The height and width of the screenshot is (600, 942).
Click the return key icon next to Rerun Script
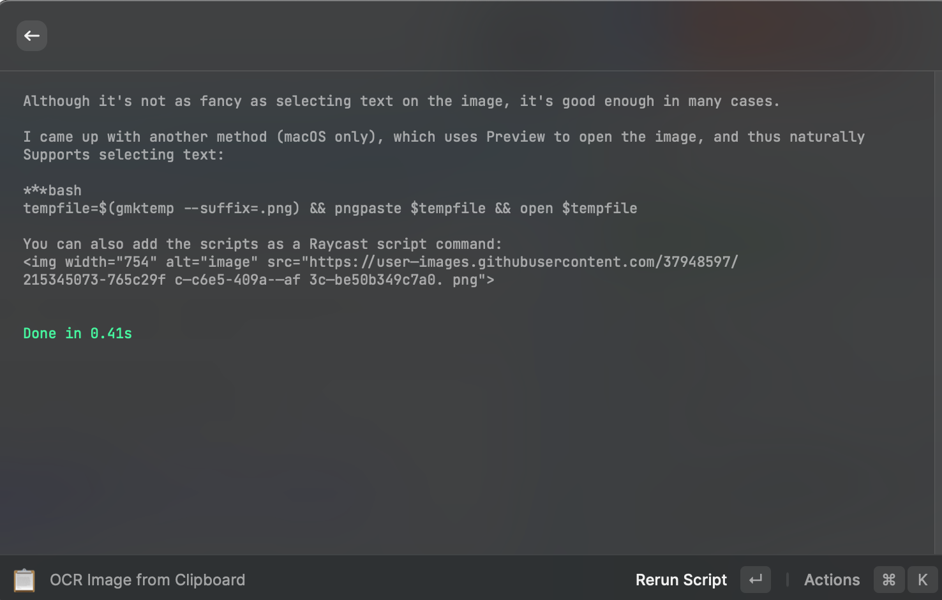[x=755, y=580]
